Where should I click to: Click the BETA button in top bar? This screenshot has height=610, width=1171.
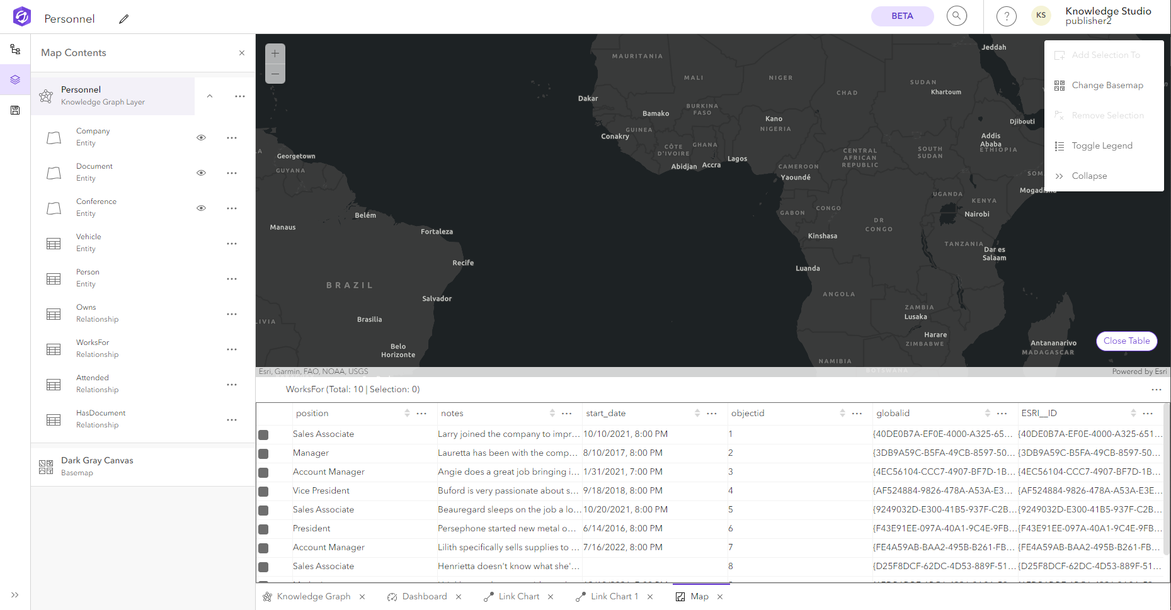pos(902,16)
